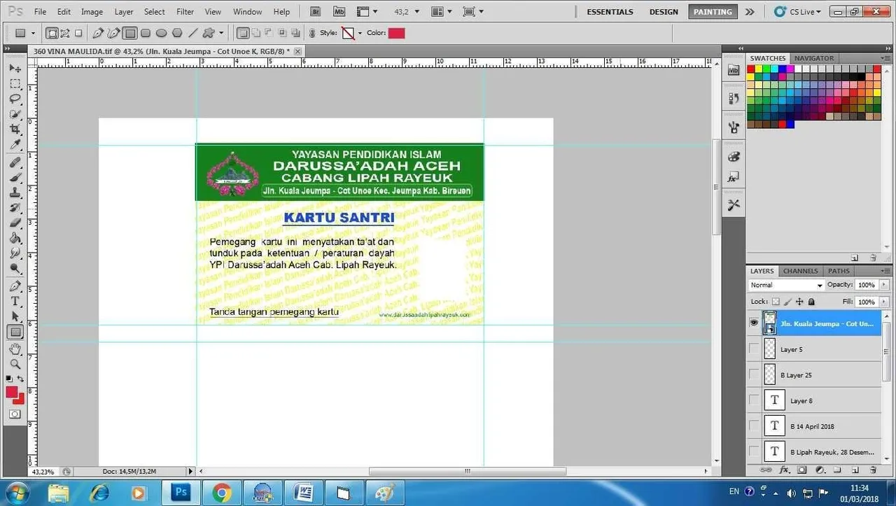Switch to the Paths tab
This screenshot has width=896, height=506.
tap(839, 271)
